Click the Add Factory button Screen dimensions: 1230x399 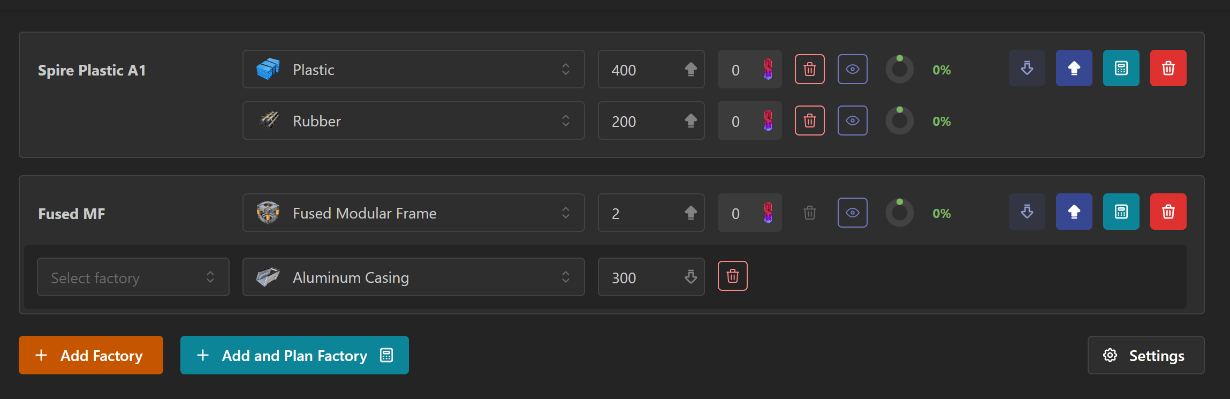point(91,355)
